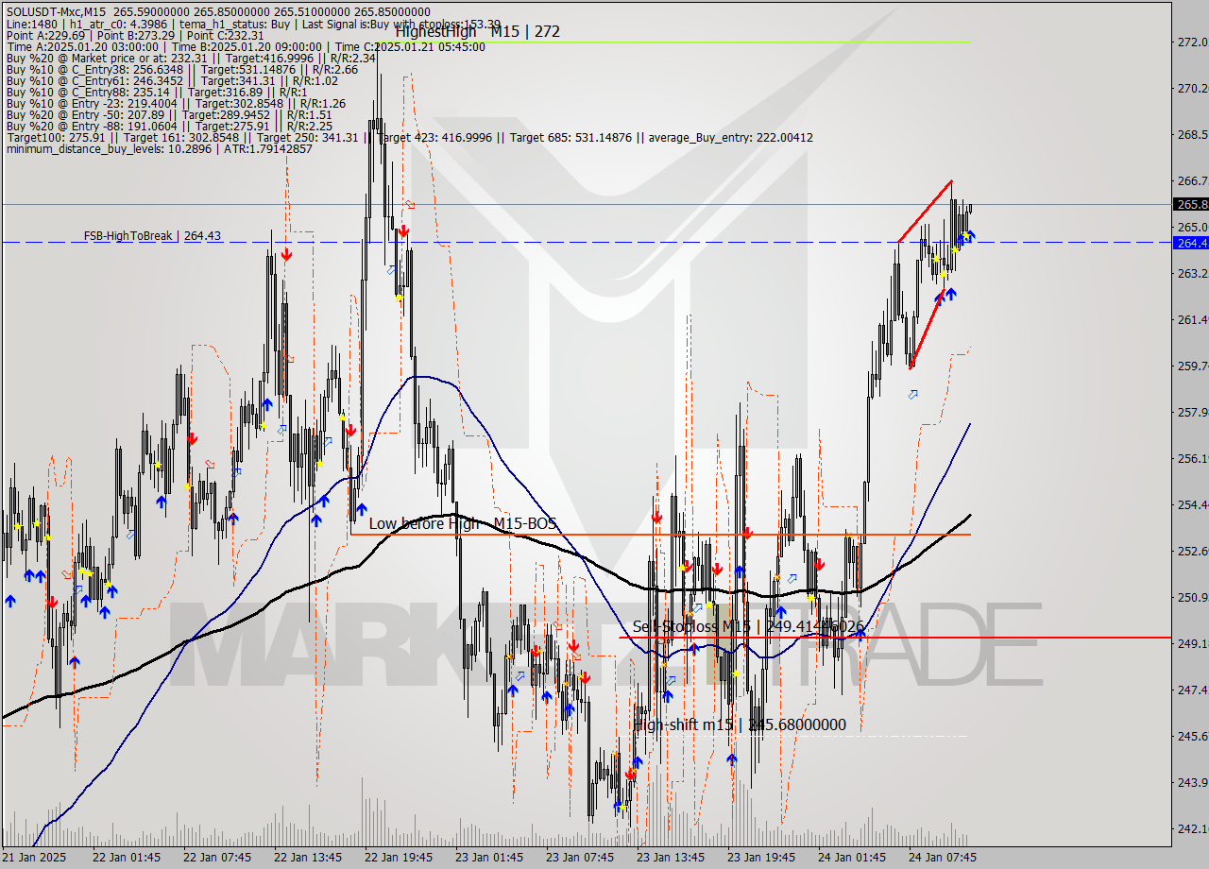Select the minimum_distance_buy_levels ATR line

(159, 148)
